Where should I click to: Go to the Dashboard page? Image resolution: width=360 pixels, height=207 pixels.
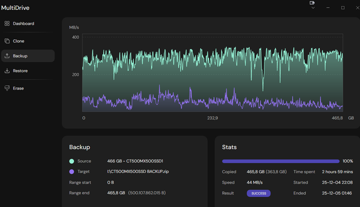pyautogui.click(x=23, y=23)
